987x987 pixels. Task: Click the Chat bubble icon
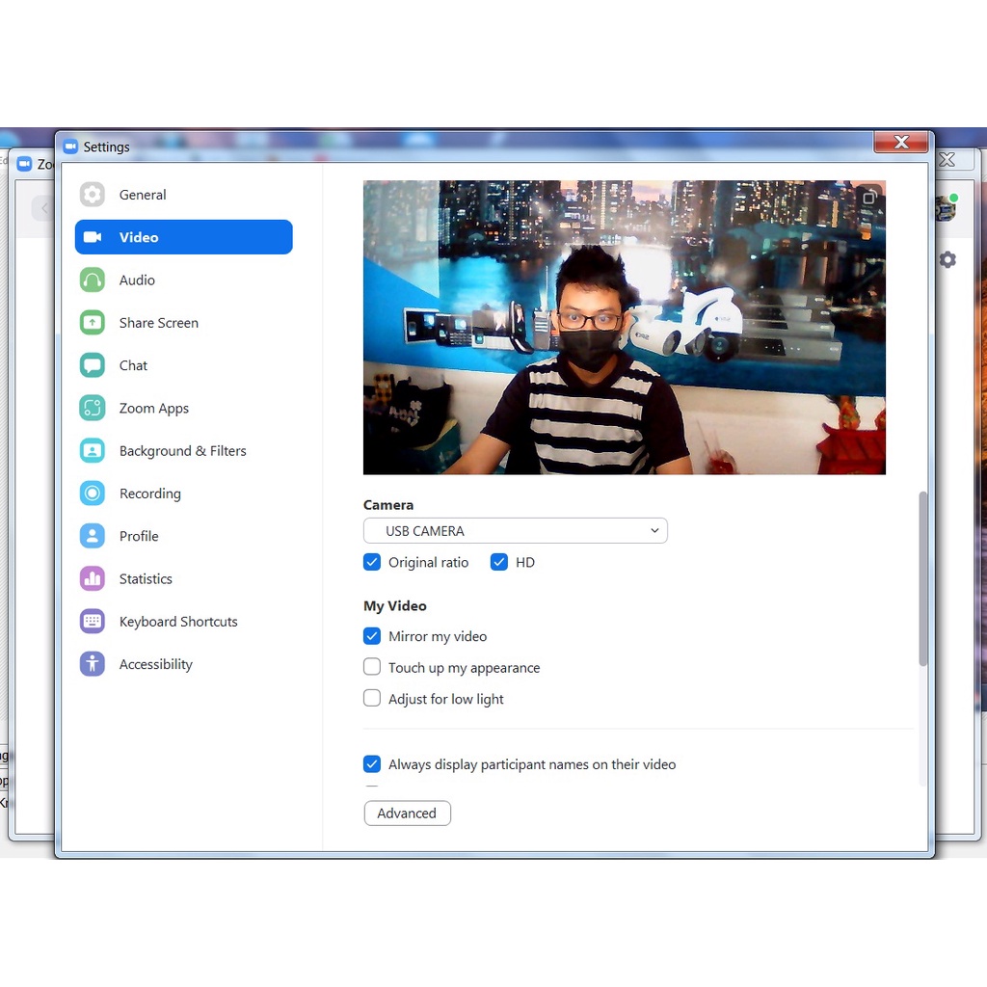(93, 365)
